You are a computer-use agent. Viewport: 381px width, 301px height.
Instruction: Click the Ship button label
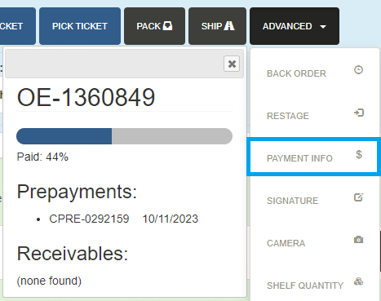click(x=211, y=26)
